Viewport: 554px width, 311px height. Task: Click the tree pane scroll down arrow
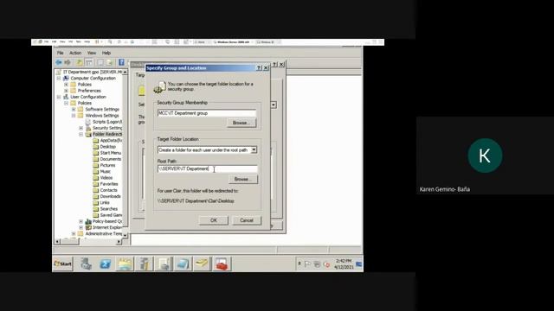[x=125, y=235]
